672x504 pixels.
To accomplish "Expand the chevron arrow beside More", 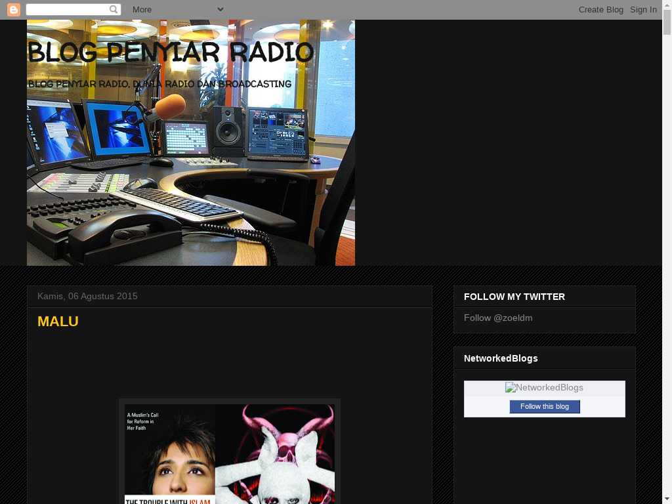I will (220, 9).
